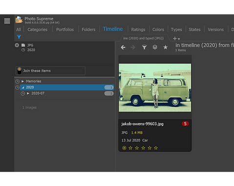Click the clock icon beside 2020 row
This screenshot has height=186, width=234.
pyautogui.click(x=17, y=87)
